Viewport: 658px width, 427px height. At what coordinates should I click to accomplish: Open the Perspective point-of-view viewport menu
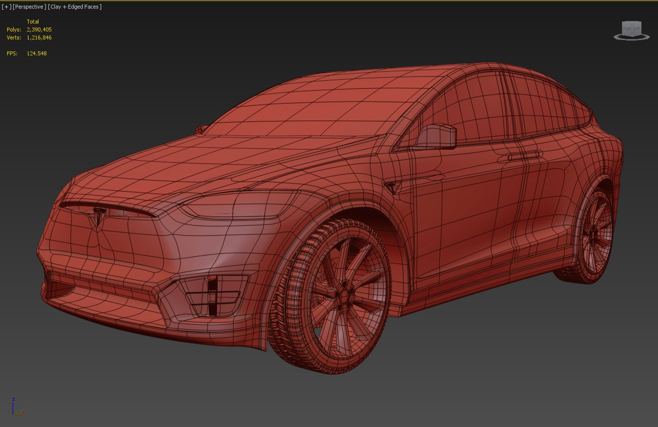pyautogui.click(x=30, y=7)
